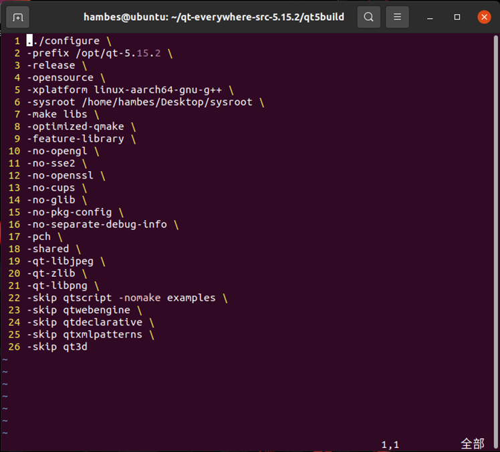Open a new terminal tab
Viewport: 500px width, 452px height.
click(17, 17)
